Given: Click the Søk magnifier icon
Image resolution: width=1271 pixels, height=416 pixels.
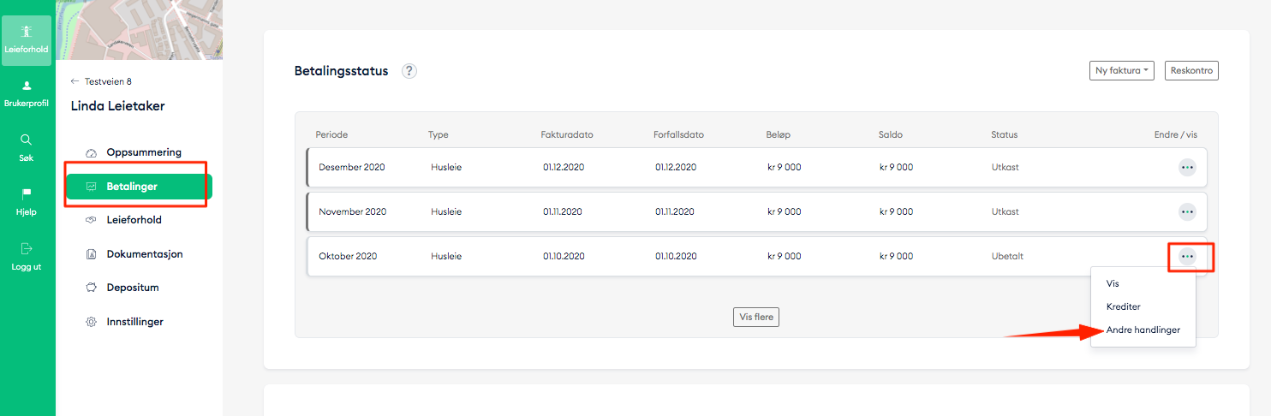Looking at the screenshot, I should click(27, 140).
